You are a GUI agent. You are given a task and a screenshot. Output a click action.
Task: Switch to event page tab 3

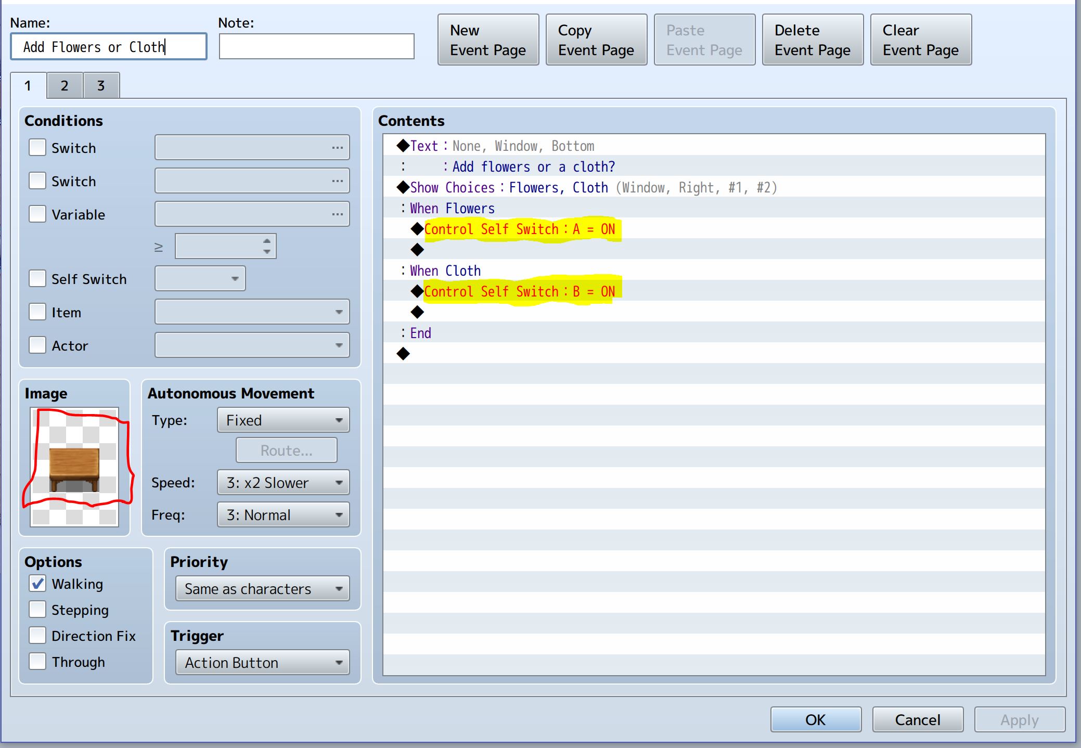point(101,86)
